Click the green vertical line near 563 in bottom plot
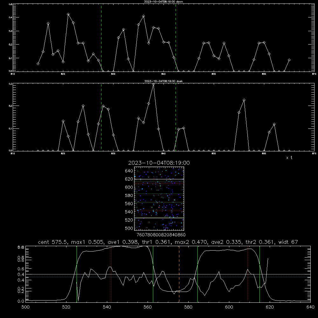The image size is (318, 318). coord(153,274)
